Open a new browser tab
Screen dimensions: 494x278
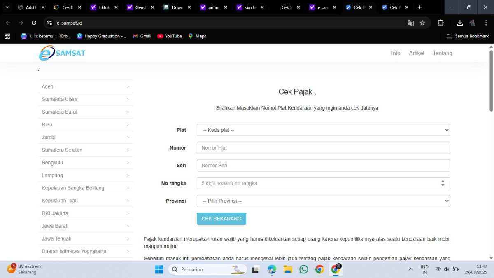point(419,7)
